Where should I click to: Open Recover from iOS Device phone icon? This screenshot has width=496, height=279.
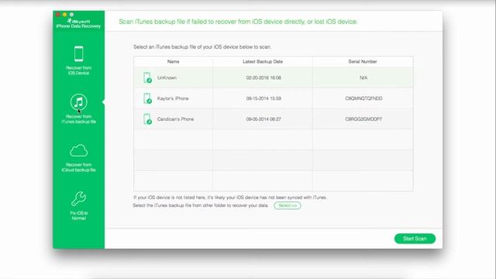tap(79, 53)
